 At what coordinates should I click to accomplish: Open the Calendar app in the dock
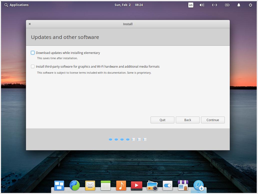coord(106,186)
